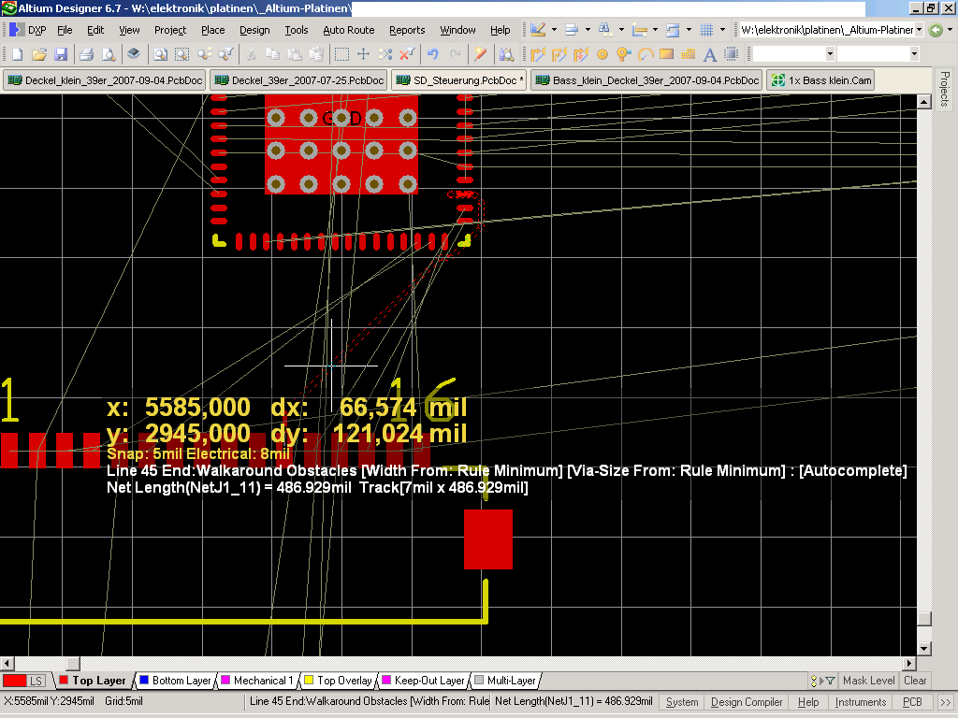The image size is (958, 718).
Task: Click the red LS layer color swatch
Action: pos(15,681)
